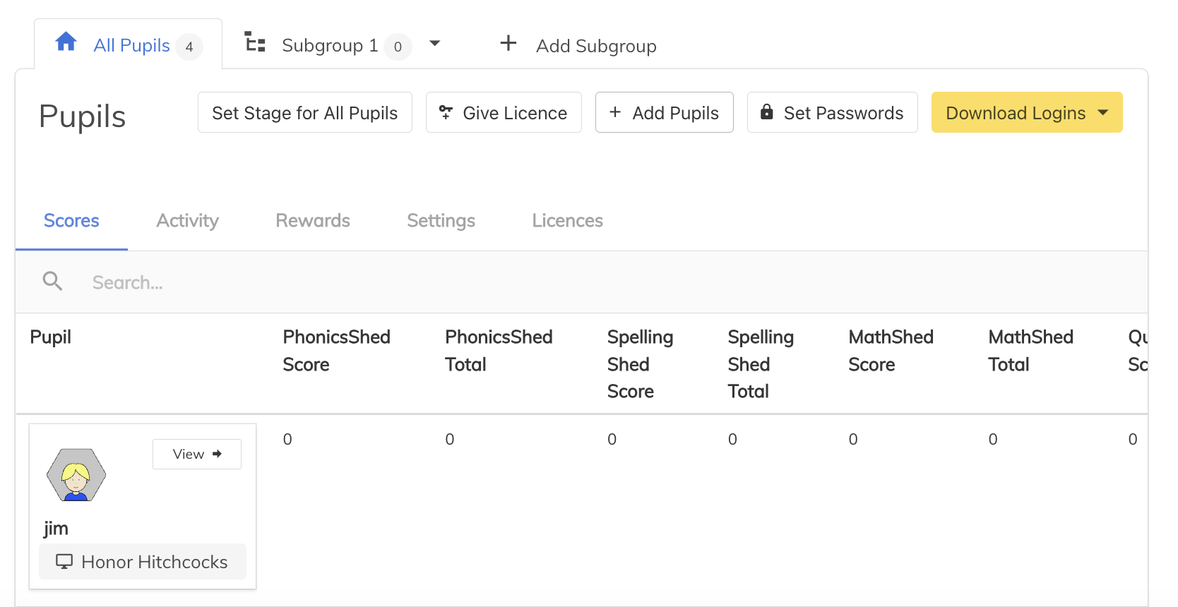Screen dimensions: 1178x607
Task: Click the Pupils page heading
Action: coord(83,116)
